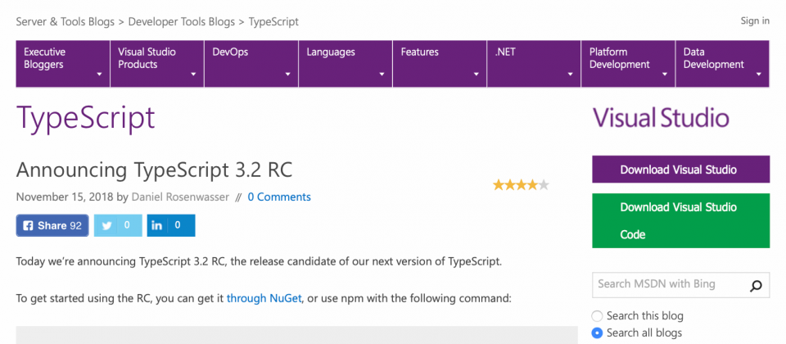Expand the Executive Bloggers dropdown arrow

tap(99, 75)
